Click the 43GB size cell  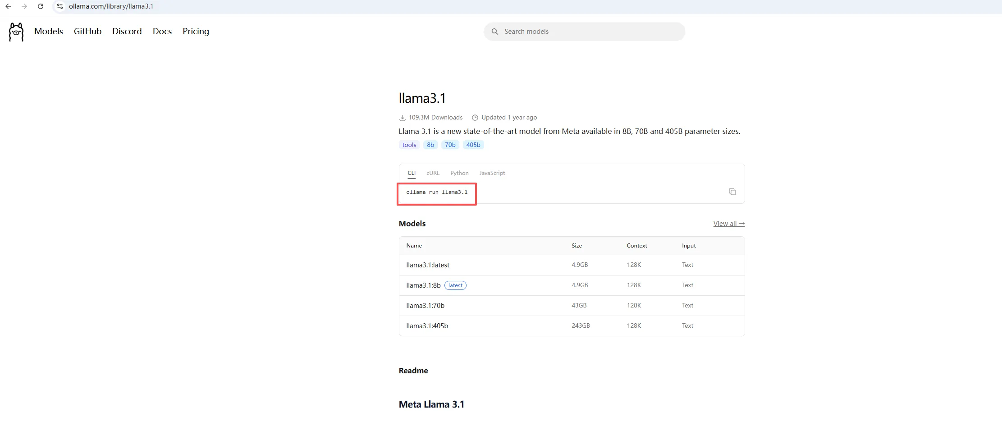click(x=579, y=305)
